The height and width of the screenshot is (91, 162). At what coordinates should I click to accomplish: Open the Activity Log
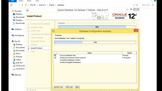58,87
